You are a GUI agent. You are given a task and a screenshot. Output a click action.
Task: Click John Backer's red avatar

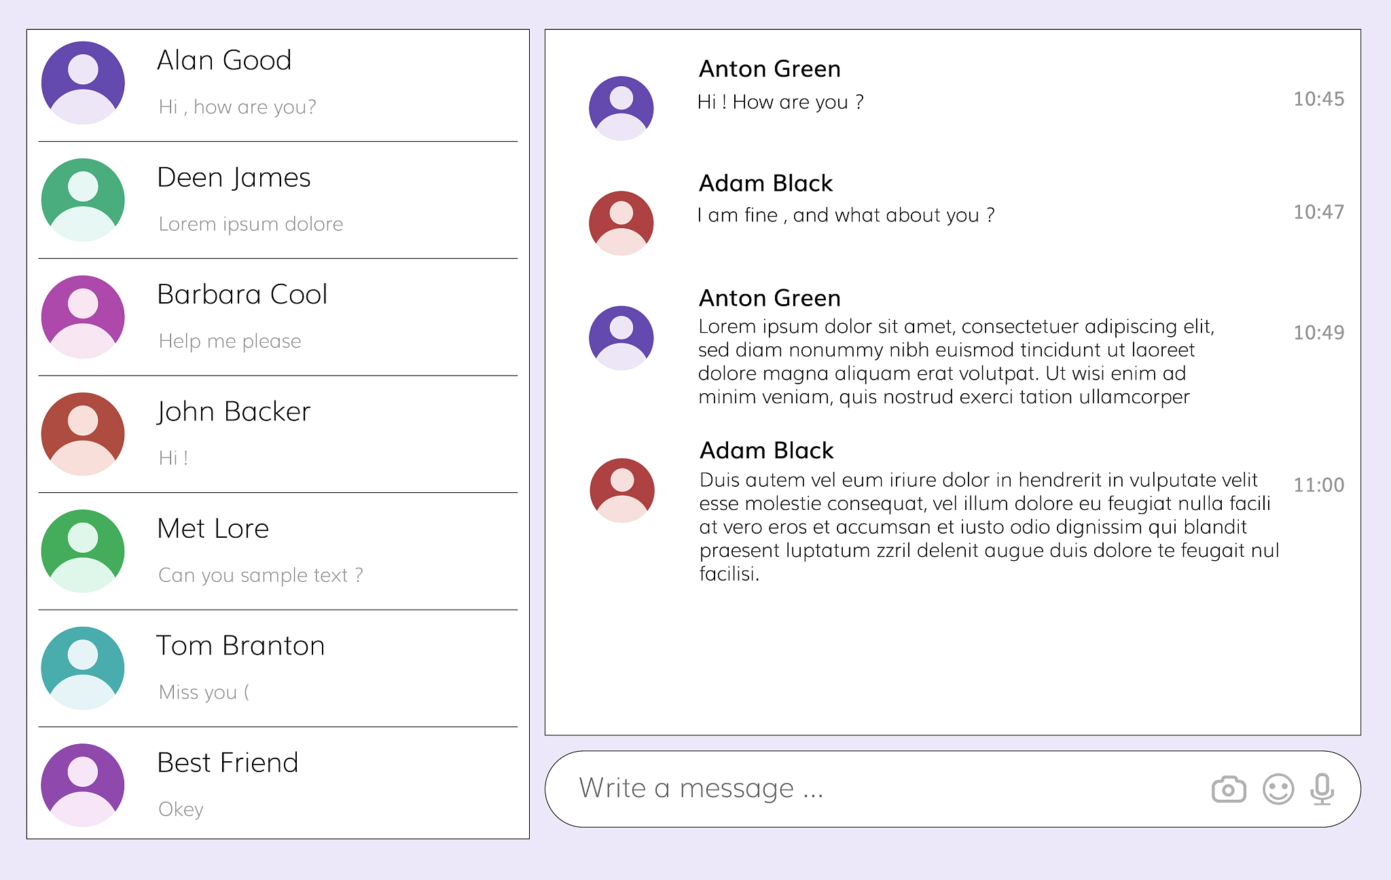pos(83,434)
